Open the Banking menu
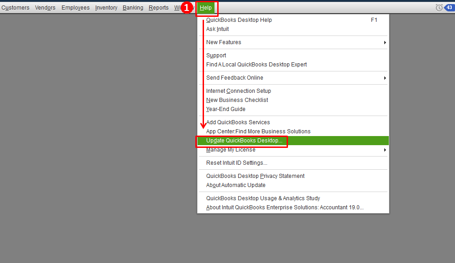The image size is (455, 263). click(133, 8)
